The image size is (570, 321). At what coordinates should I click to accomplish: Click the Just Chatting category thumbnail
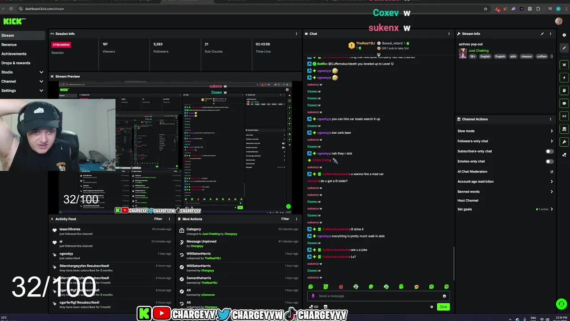click(x=463, y=53)
